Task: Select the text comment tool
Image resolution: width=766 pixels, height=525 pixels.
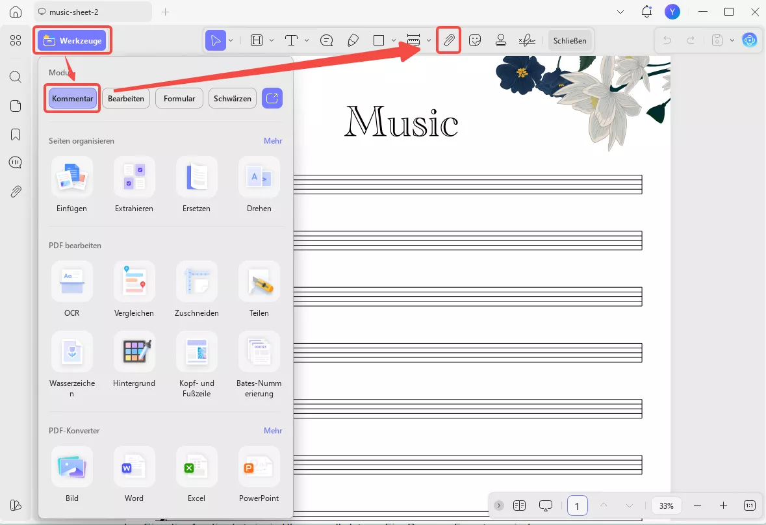Action: [x=326, y=40]
